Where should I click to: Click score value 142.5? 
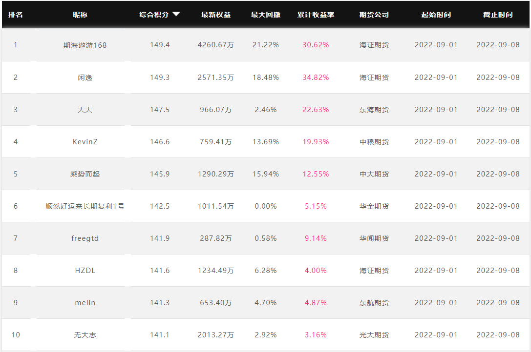click(x=160, y=206)
